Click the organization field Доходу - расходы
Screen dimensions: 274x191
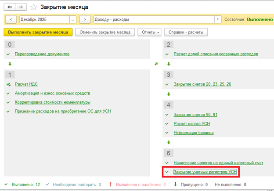[154, 19]
